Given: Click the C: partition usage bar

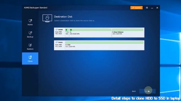Looking at the screenshot, I should point(90,30).
